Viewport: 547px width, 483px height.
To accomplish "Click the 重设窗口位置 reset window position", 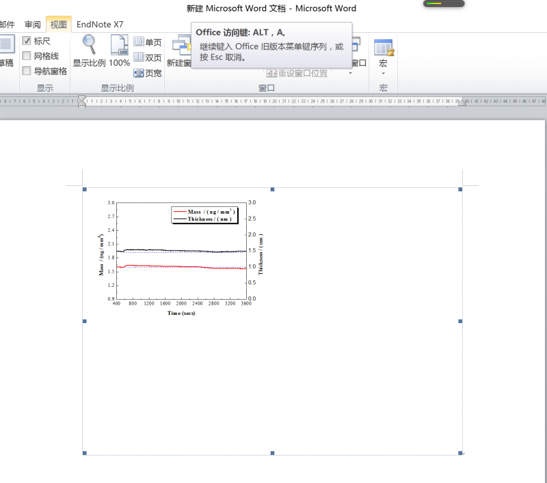I will (x=297, y=73).
